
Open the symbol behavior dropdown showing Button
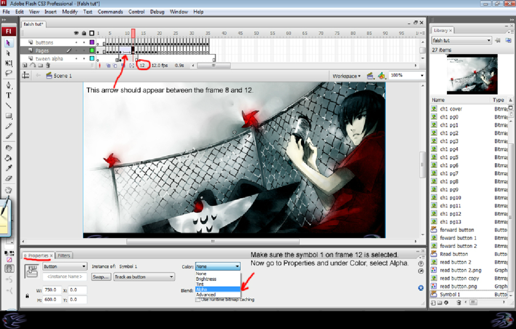point(65,266)
